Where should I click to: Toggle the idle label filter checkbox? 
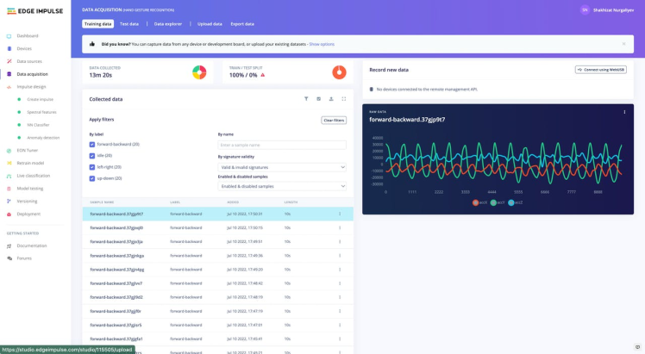[x=92, y=156]
